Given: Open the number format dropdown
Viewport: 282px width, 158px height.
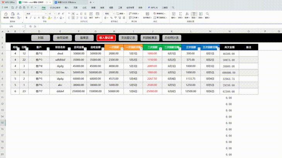Looking at the screenshot, I should click(114, 13).
